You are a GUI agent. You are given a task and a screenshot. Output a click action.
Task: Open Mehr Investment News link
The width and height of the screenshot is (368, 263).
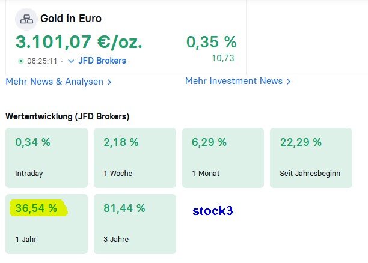point(233,81)
